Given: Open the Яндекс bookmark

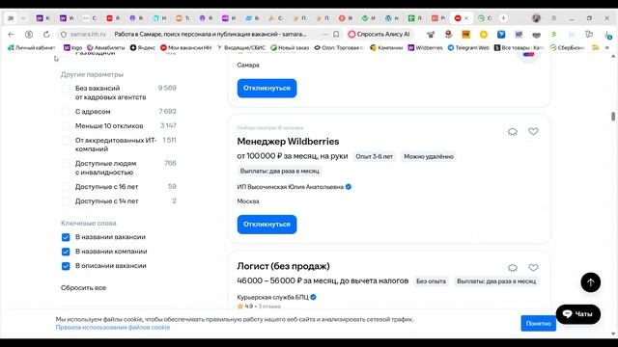Looking at the screenshot, I should (x=142, y=47).
